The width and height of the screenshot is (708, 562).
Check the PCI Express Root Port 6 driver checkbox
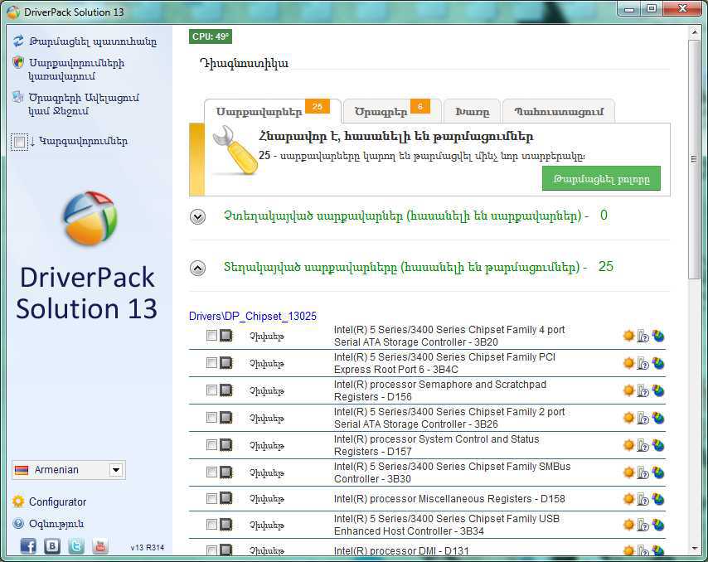tap(211, 362)
